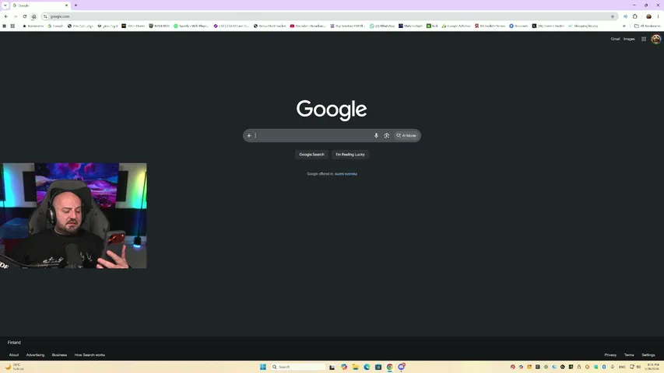Open the apps shortcut in bookmarks bar
The width and height of the screenshot is (664, 373).
pos(4,26)
